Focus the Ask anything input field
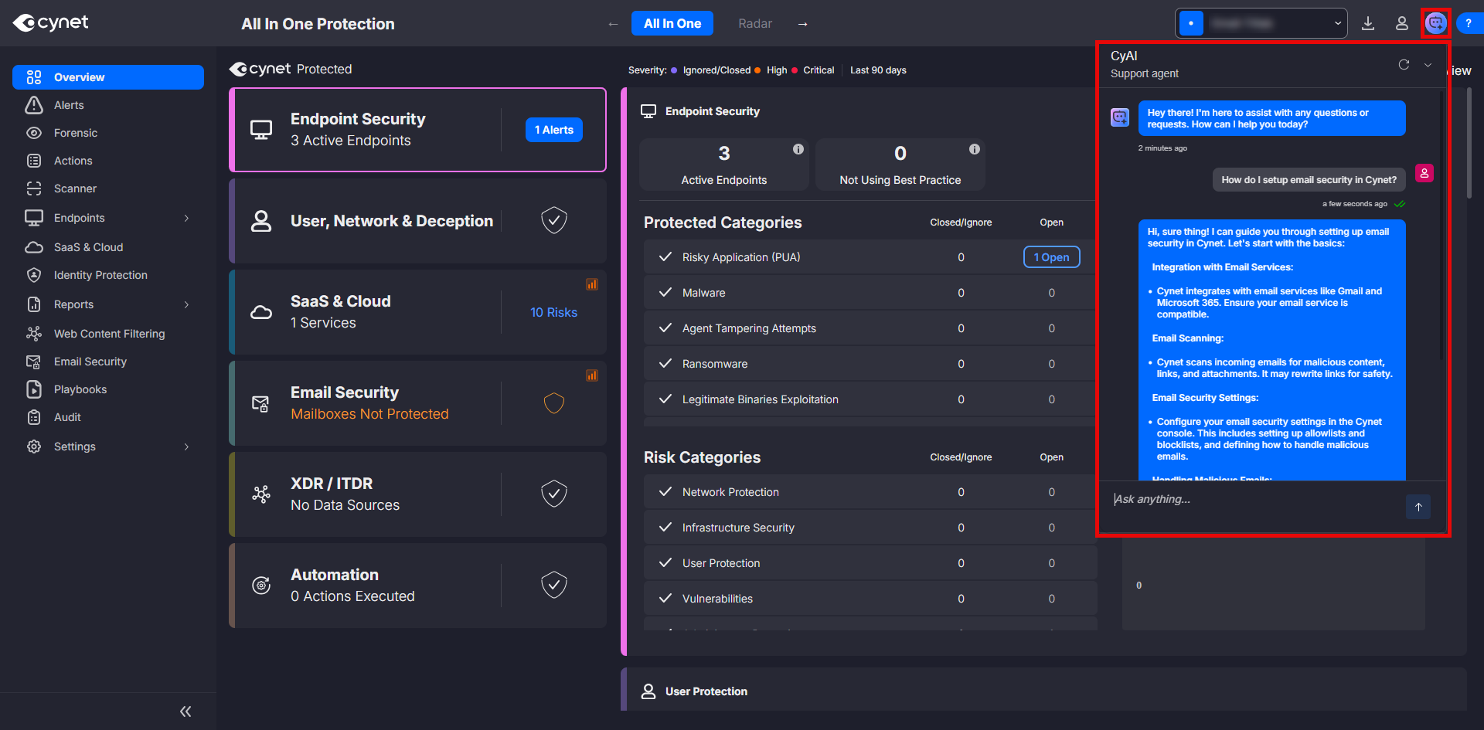Screen dimensions: 1484x730 [1252, 500]
